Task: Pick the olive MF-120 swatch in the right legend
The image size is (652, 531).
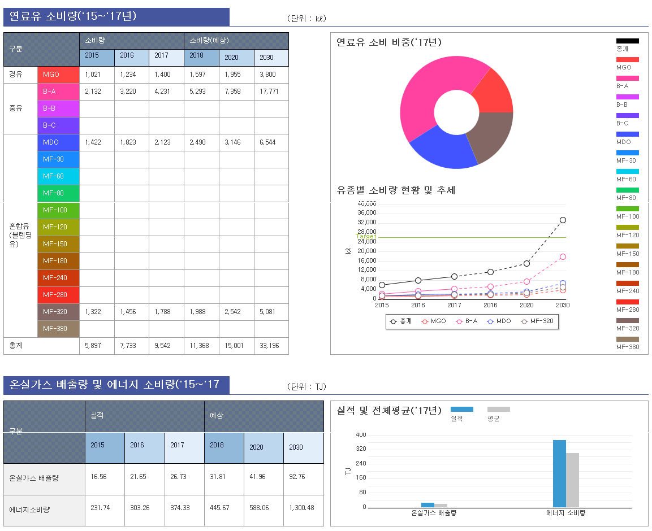Action: 628,227
